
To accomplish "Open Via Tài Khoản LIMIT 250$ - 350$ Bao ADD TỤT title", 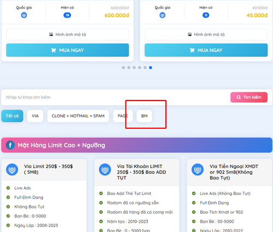I will coord(141,172).
